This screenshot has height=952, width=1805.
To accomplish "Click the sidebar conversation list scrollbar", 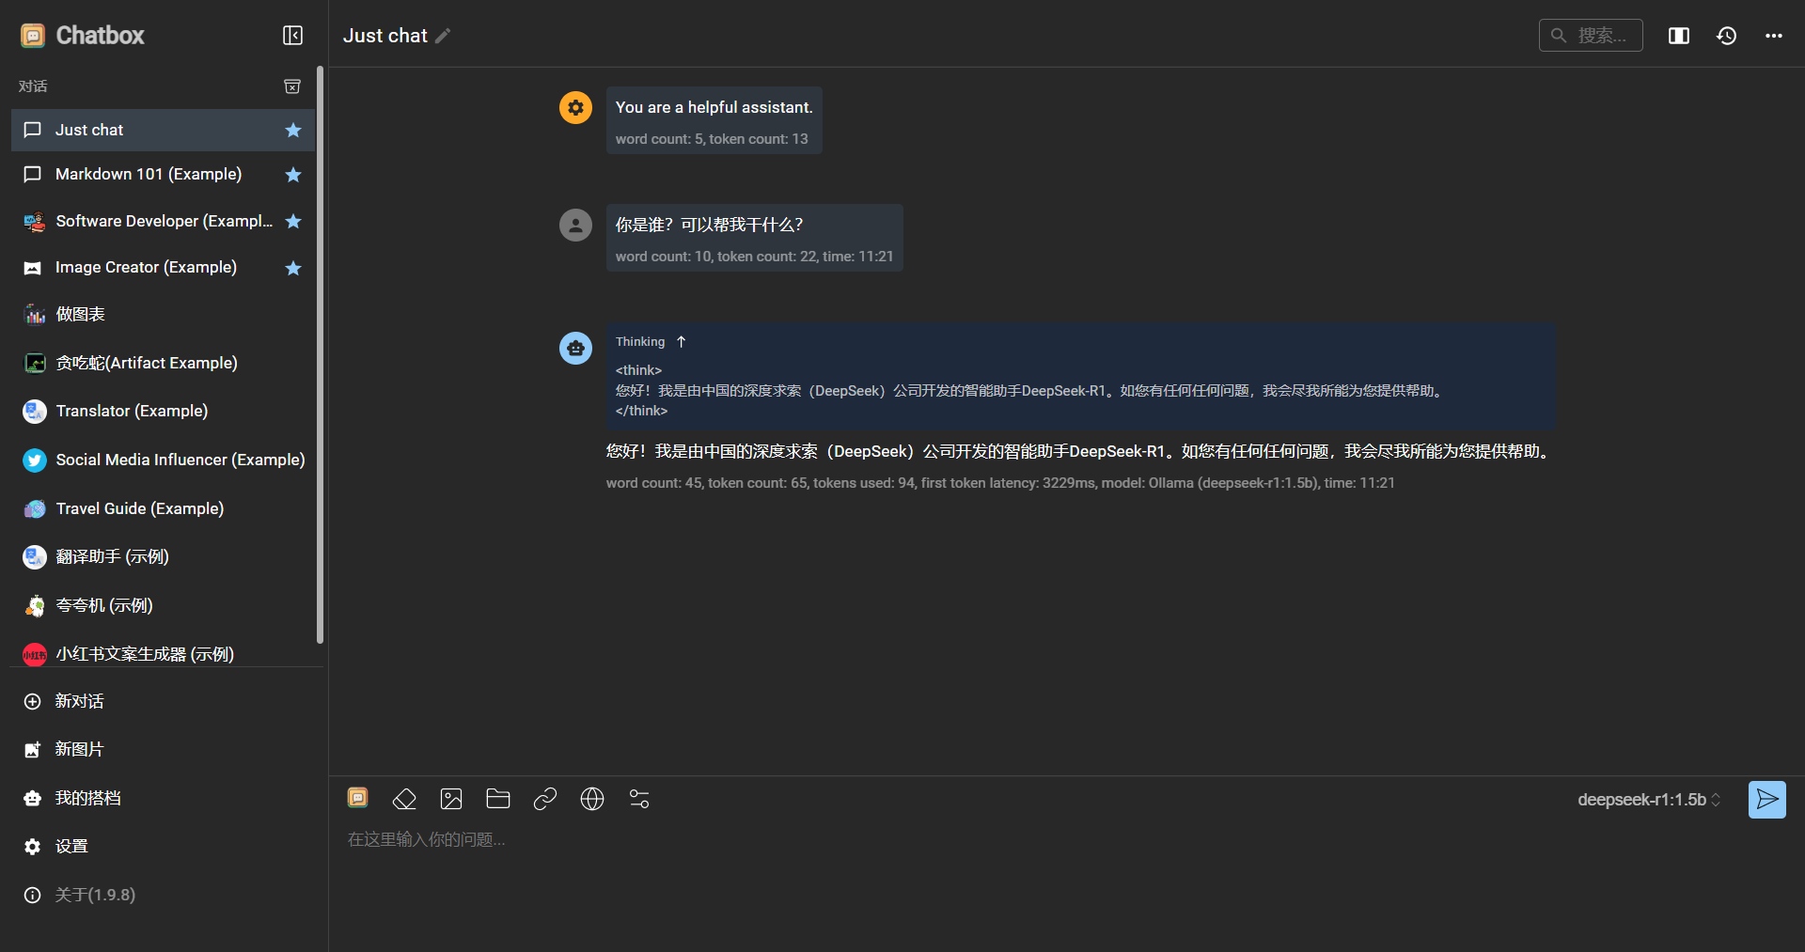I will coord(321,354).
